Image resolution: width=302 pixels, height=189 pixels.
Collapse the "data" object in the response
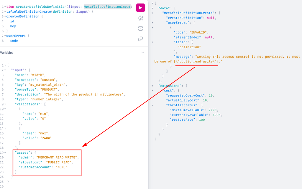coord(152,8)
